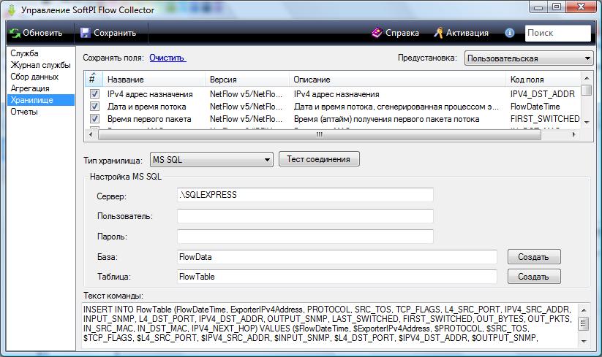Viewport: 602px width, 357px height.
Task: Click the Активация key icon
Action: (438, 33)
